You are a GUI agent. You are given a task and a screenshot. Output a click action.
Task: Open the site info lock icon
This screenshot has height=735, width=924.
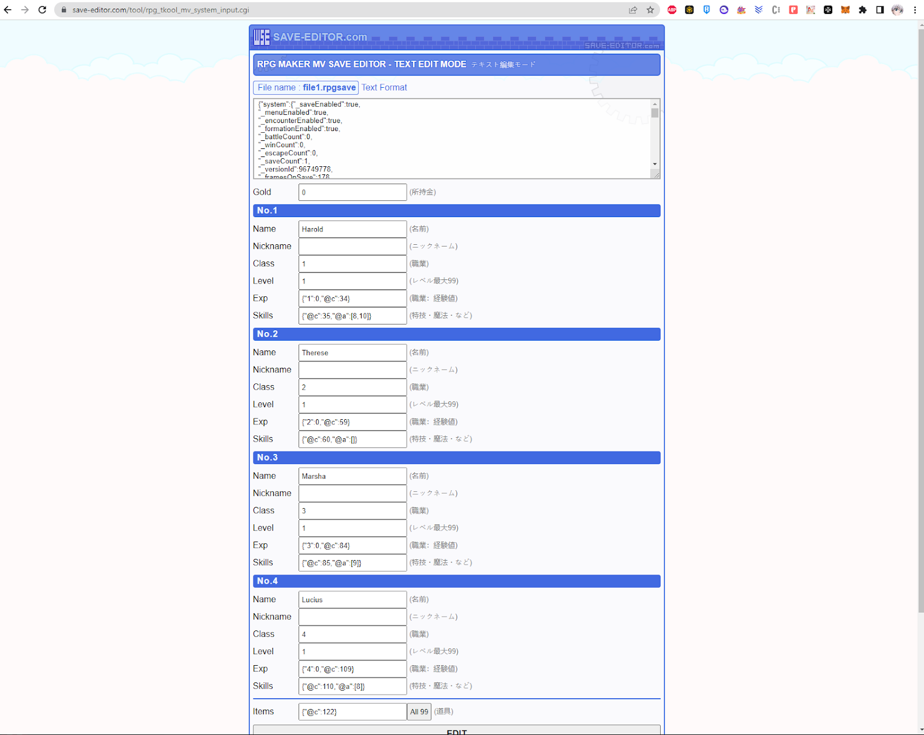(x=64, y=10)
